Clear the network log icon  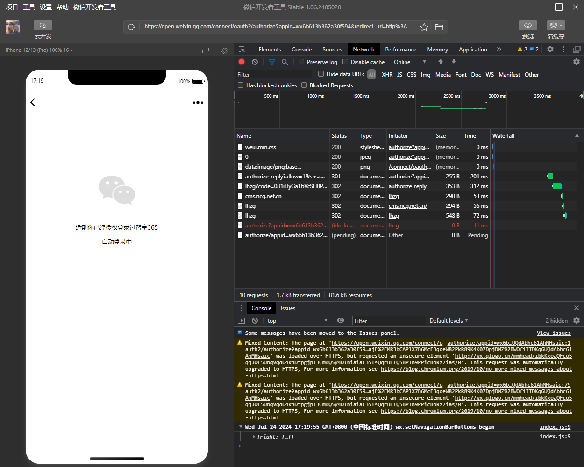coord(255,62)
